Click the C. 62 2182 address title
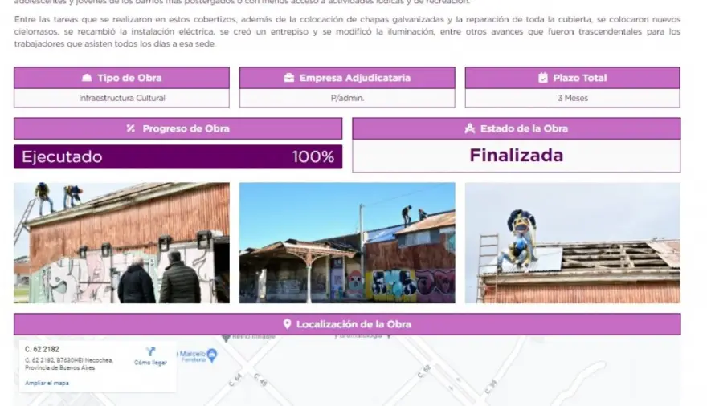The height and width of the screenshot is (406, 707). [42, 349]
